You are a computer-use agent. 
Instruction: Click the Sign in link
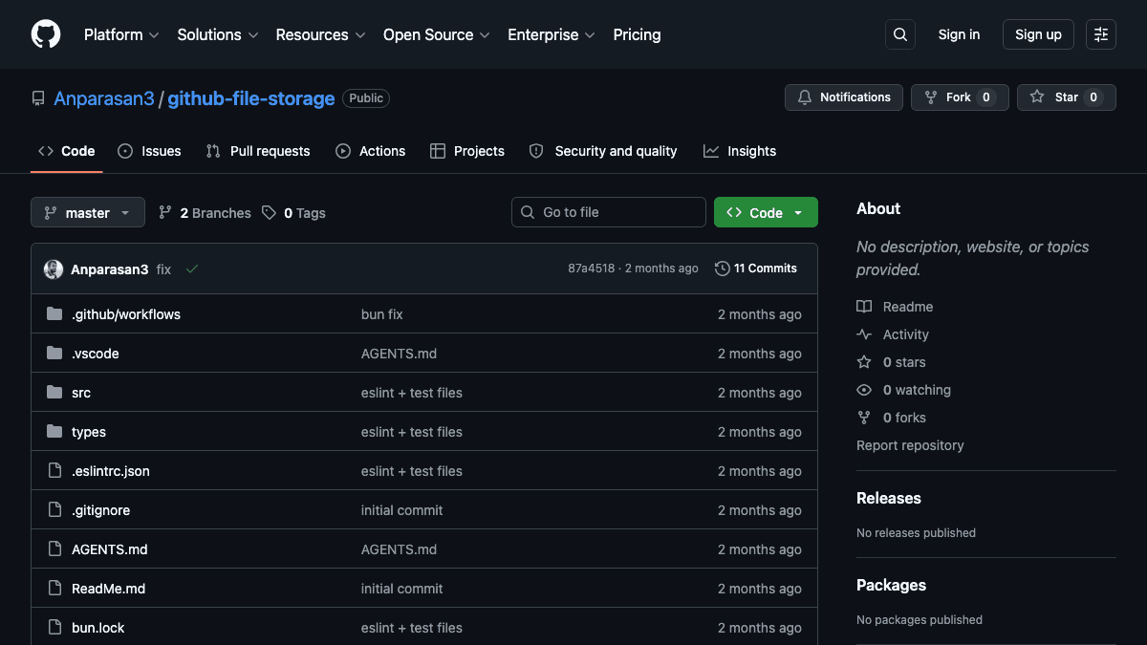959,34
